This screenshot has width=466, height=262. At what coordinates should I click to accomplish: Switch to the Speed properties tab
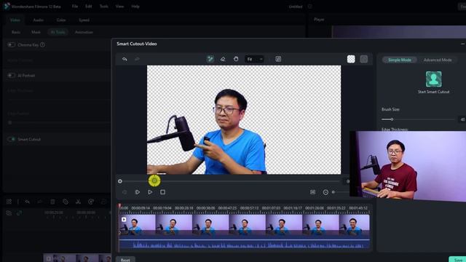click(x=84, y=20)
